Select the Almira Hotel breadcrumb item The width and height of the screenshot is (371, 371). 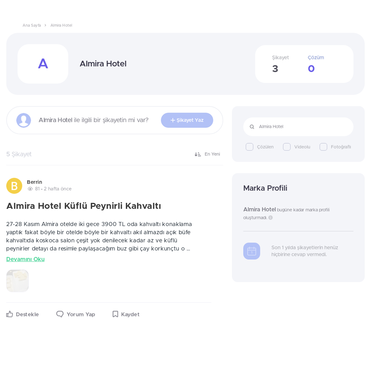pos(61,25)
